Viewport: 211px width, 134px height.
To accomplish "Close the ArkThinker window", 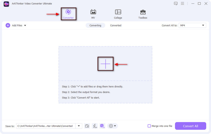I will pyautogui.click(x=206, y=3).
